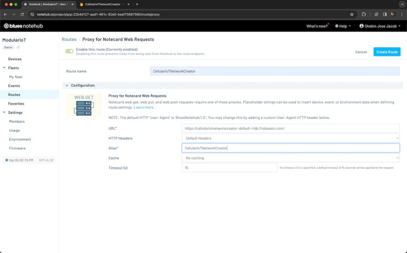This screenshot has width=407, height=253.
Task: Bookmark this page with star icon
Action: [x=351, y=15]
